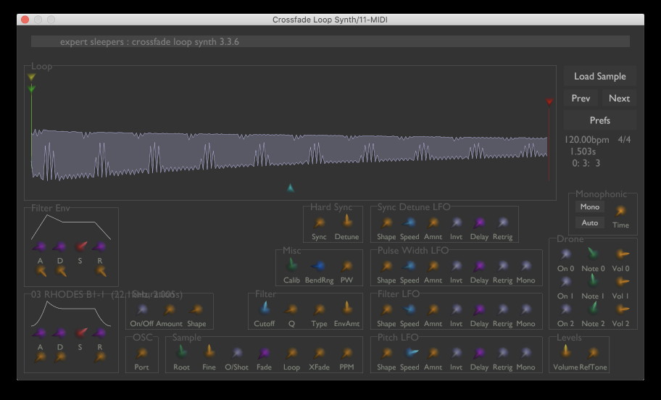Click the OSC Port knob

[141, 353]
